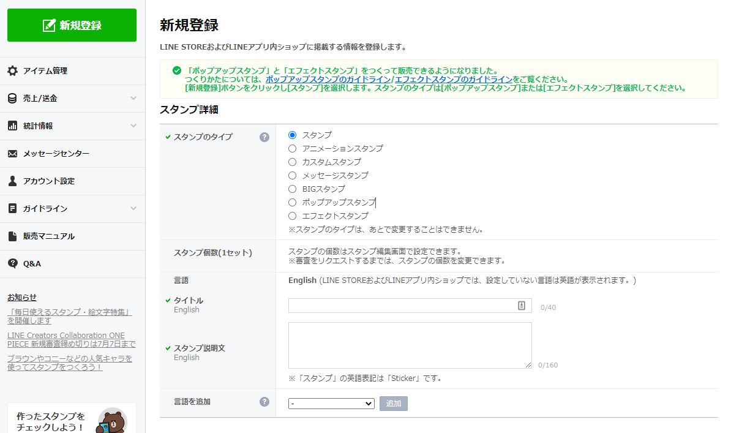The image size is (731, 433).
Task: Open the language selection dropdown
Action: point(331,404)
